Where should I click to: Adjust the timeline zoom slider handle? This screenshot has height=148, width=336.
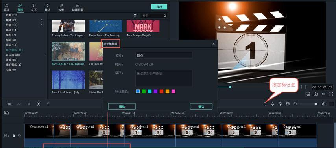pos(316,104)
